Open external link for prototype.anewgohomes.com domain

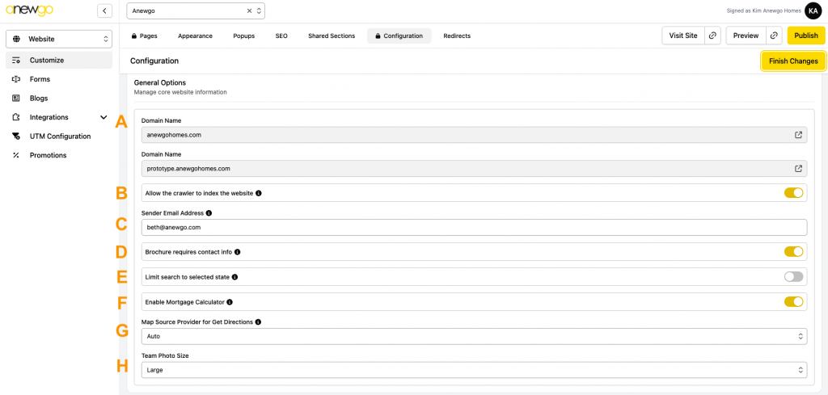(798, 169)
